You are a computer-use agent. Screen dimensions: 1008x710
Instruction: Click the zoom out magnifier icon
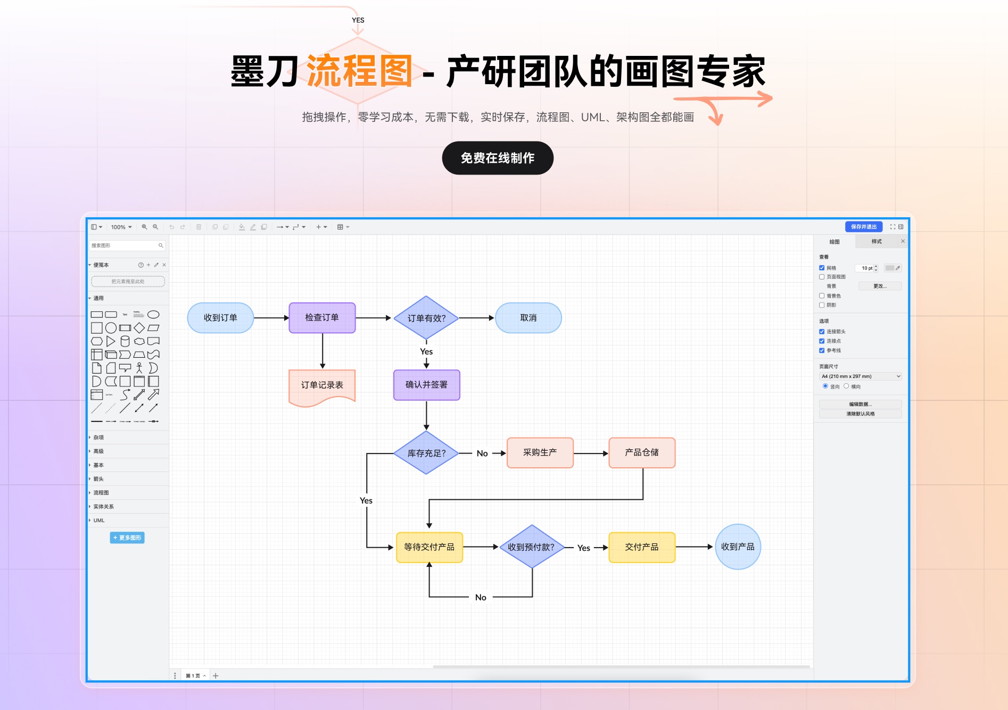(x=155, y=227)
